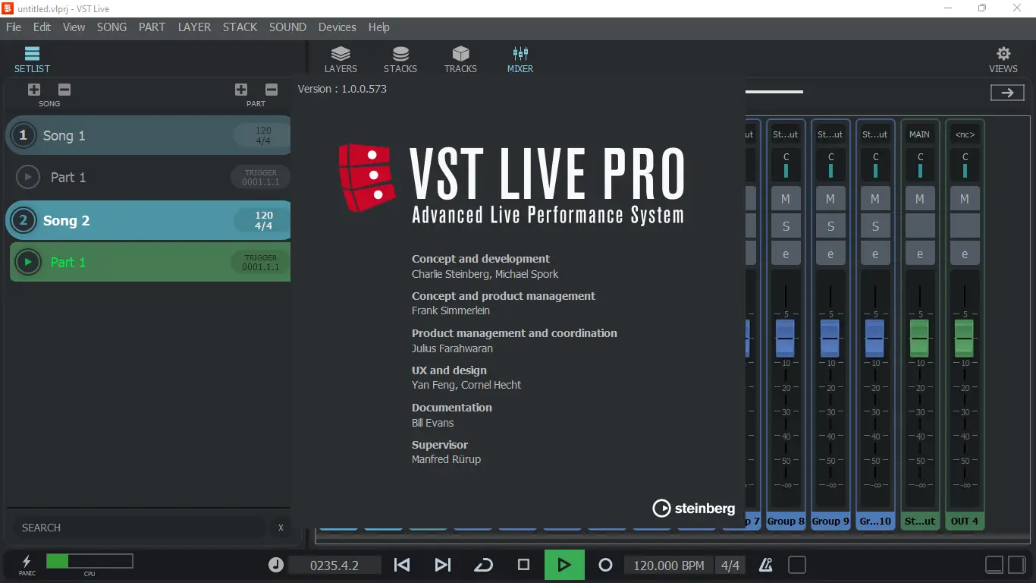1036x583 pixels.
Task: Click the rounded square icon beside metronome
Action: [797, 565]
